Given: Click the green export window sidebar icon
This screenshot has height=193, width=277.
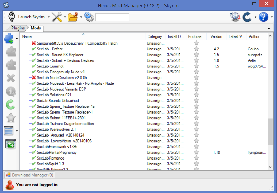Looking at the screenshot, I should click(11, 144).
